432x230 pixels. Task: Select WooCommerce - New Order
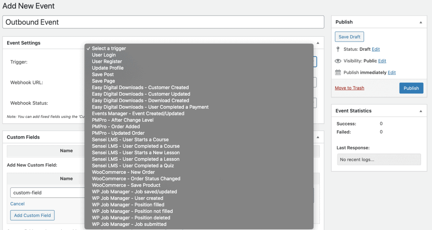click(x=199, y=172)
